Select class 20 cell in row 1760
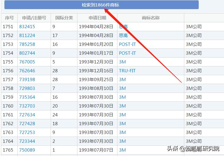 [x=64, y=106]
